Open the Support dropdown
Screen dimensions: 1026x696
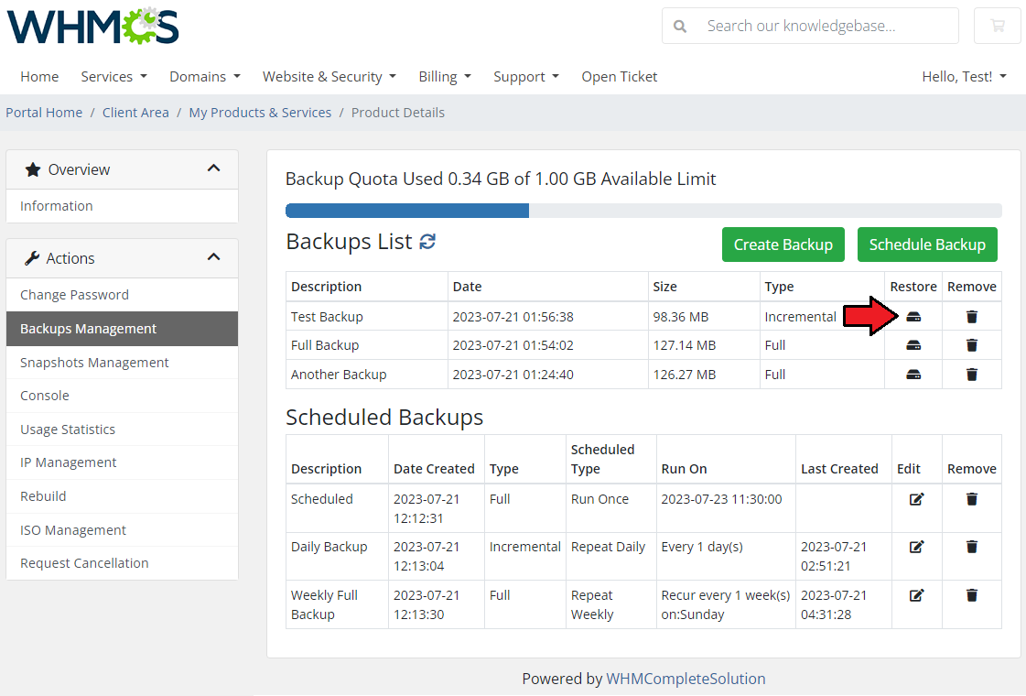click(526, 77)
